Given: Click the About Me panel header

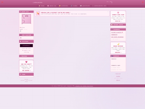Looking at the screenshot, I should click(x=26, y=12).
